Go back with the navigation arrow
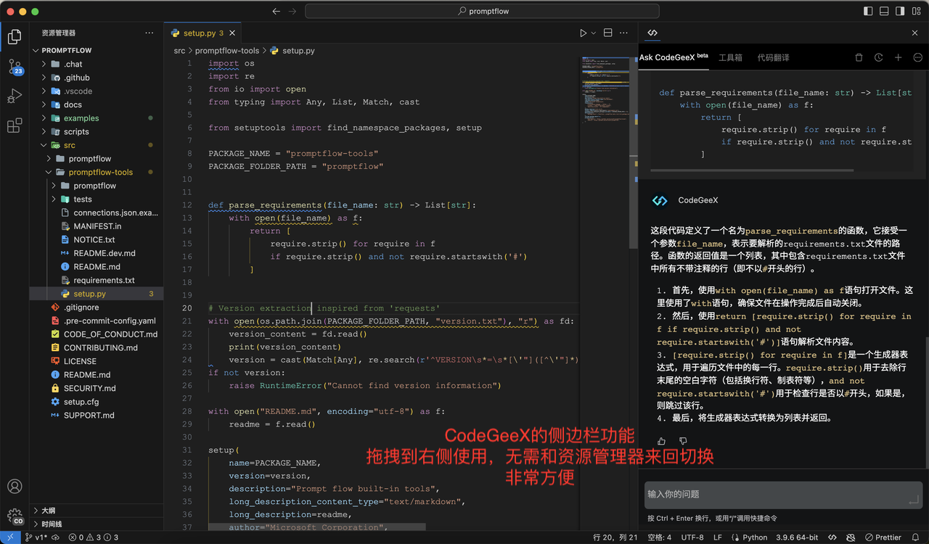Viewport: 929px width, 544px height. (x=276, y=12)
